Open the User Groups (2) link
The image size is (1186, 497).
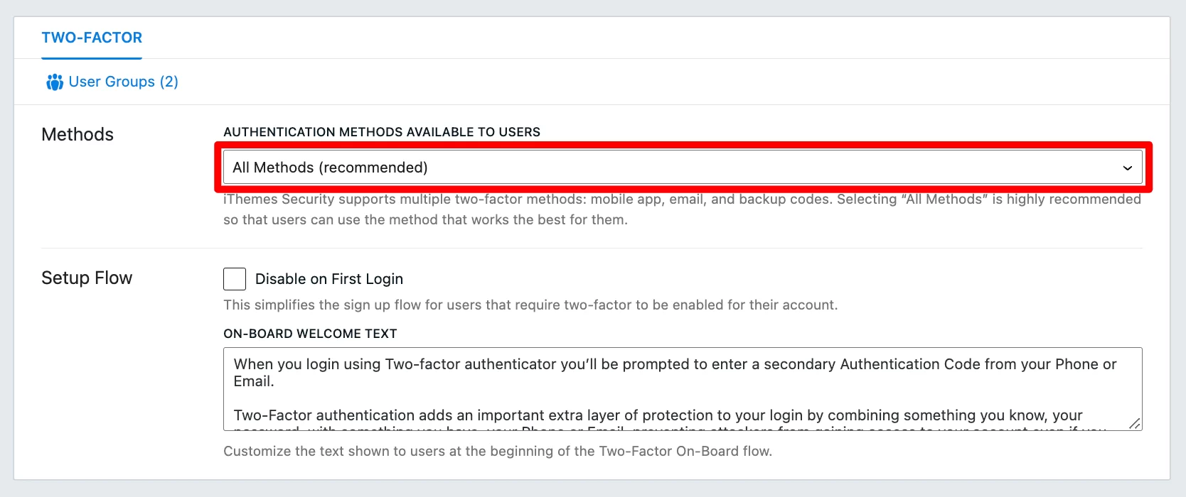tap(112, 82)
